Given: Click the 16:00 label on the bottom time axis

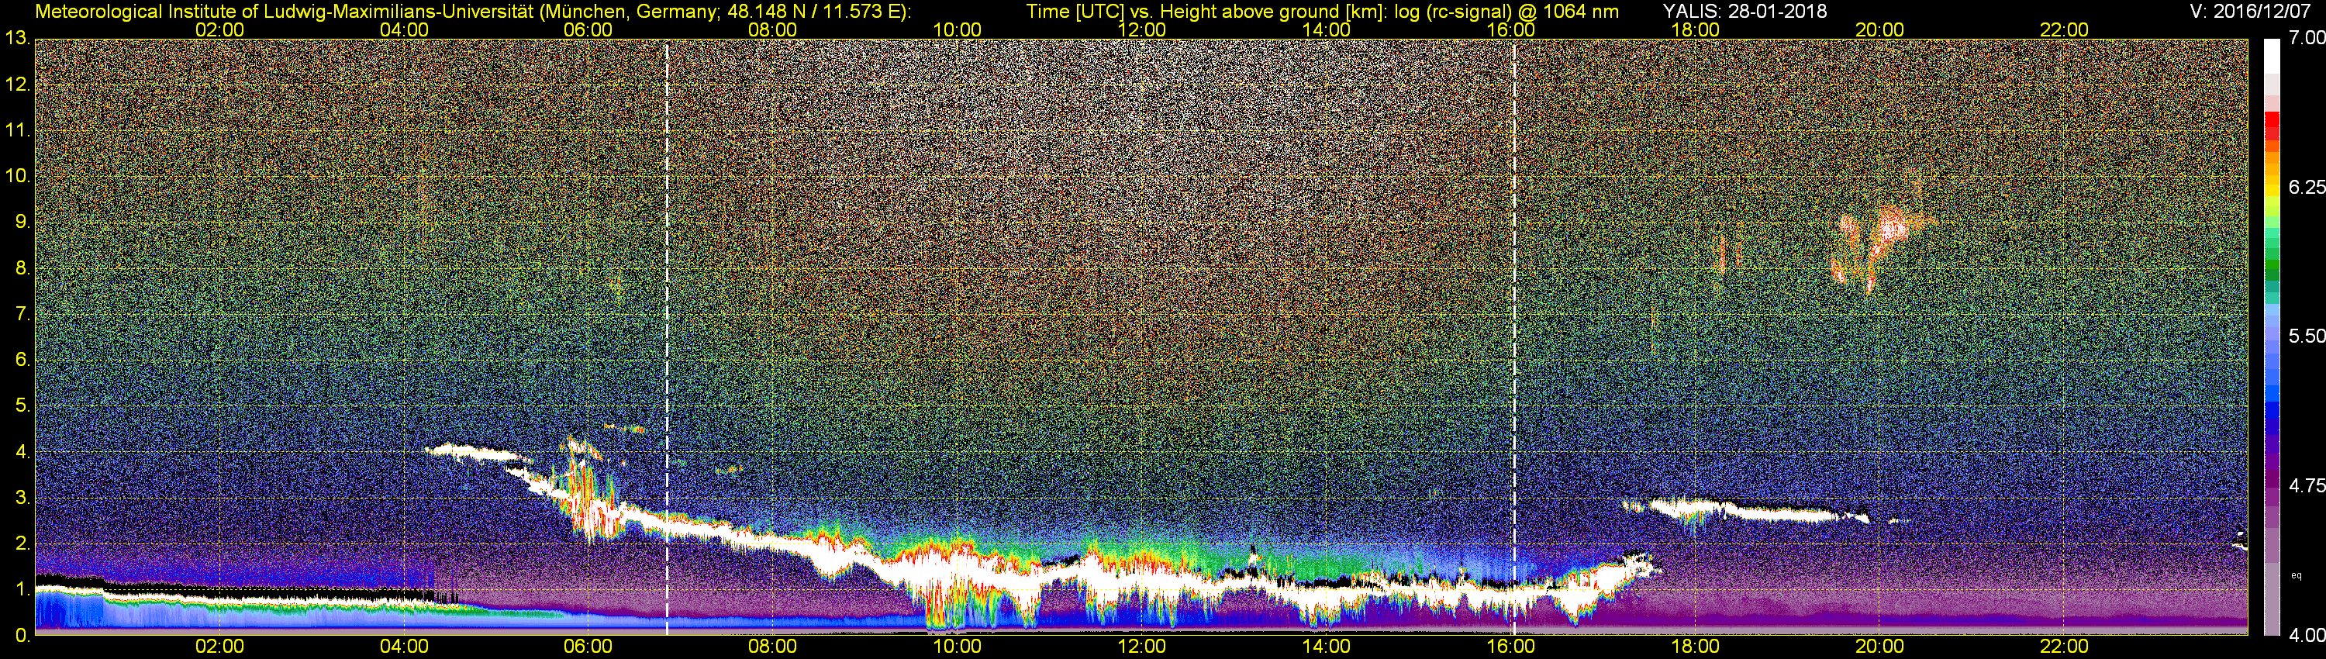Looking at the screenshot, I should [1510, 647].
